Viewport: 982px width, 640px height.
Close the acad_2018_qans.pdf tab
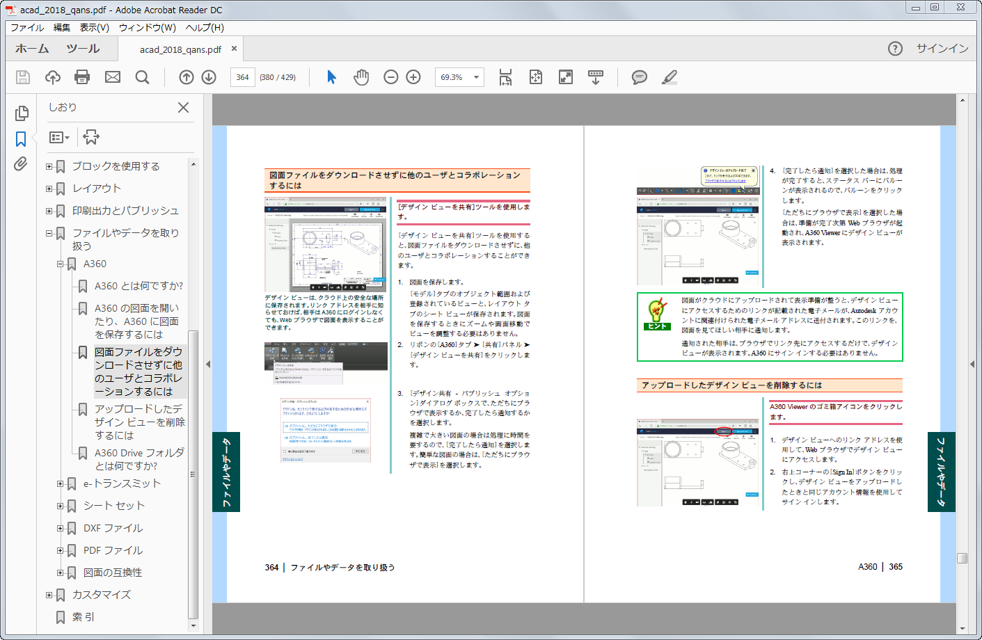click(234, 49)
